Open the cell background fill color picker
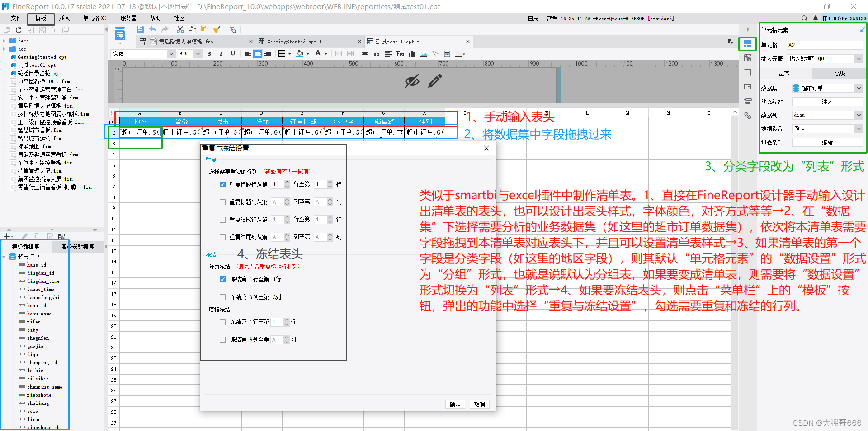Viewport: 868px width, 431px height. pos(300,54)
